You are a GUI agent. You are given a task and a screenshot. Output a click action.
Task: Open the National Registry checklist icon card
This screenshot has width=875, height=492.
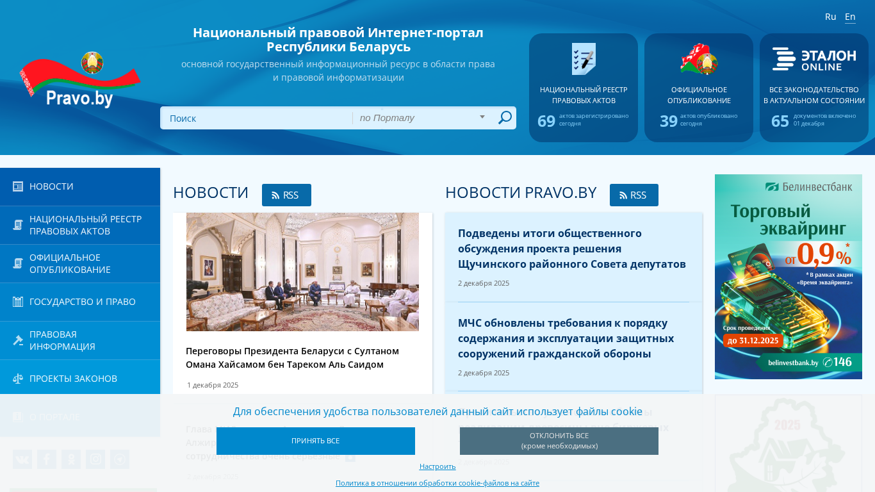pos(584,59)
